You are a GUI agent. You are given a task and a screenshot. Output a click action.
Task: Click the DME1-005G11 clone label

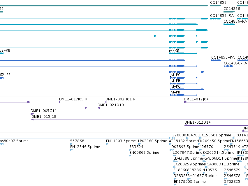point(44,111)
